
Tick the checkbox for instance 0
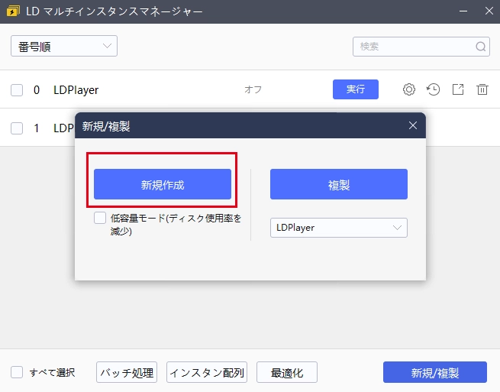pyautogui.click(x=17, y=90)
